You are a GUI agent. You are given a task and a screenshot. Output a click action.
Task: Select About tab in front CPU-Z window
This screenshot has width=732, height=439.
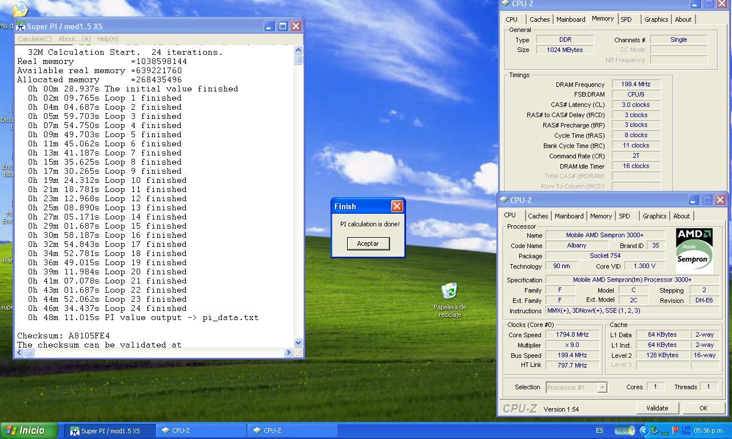click(x=681, y=216)
